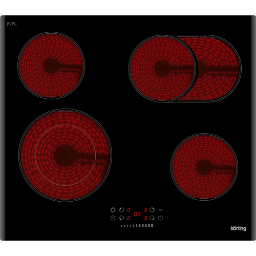
Task: Tap the lower-left red 0 power readout
Action: point(129,218)
